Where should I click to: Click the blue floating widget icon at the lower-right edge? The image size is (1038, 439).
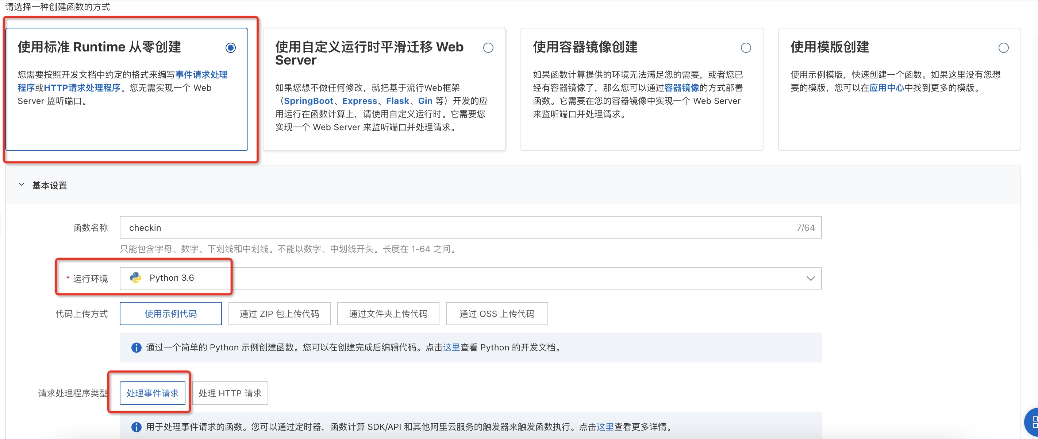(x=1031, y=423)
